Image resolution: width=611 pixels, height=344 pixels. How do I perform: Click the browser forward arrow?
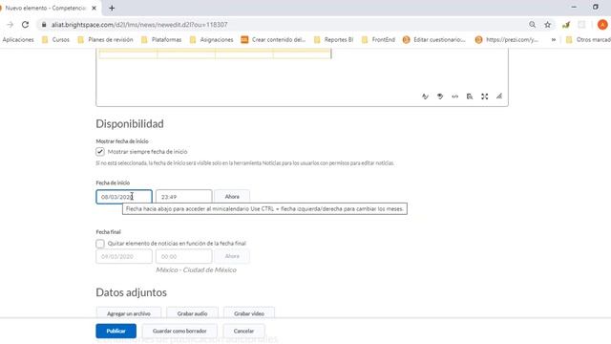pos(11,25)
